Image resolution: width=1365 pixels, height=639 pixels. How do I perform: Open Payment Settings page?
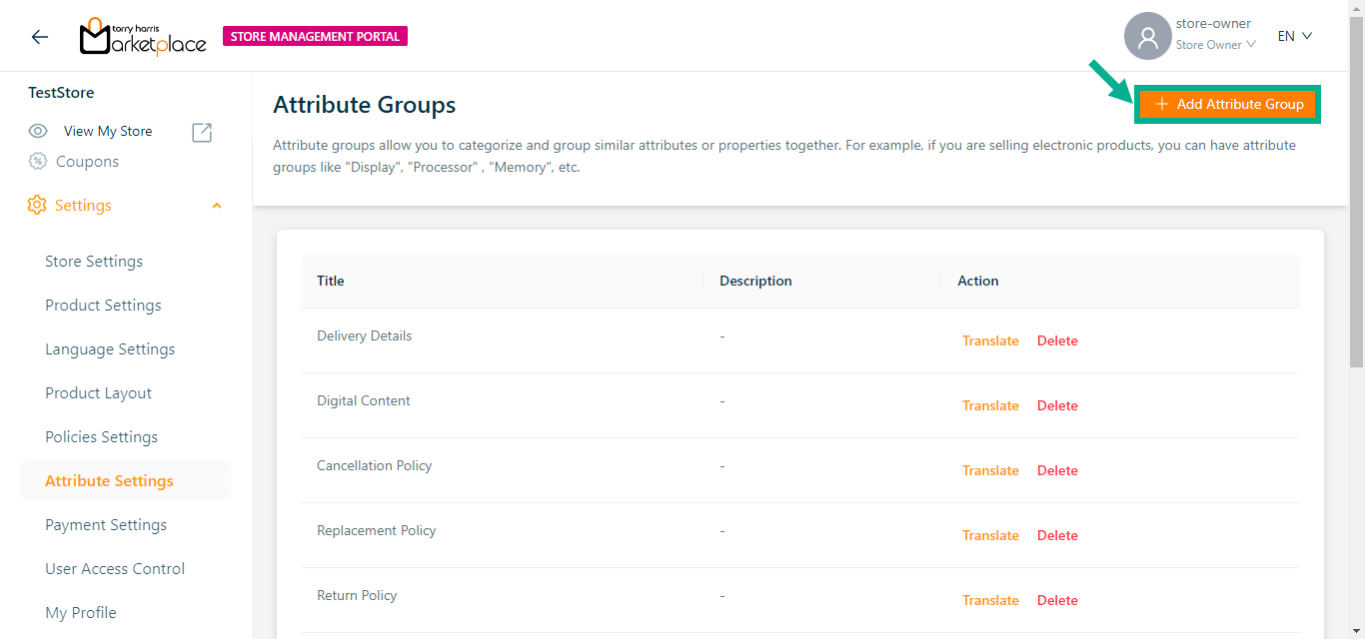(x=106, y=525)
